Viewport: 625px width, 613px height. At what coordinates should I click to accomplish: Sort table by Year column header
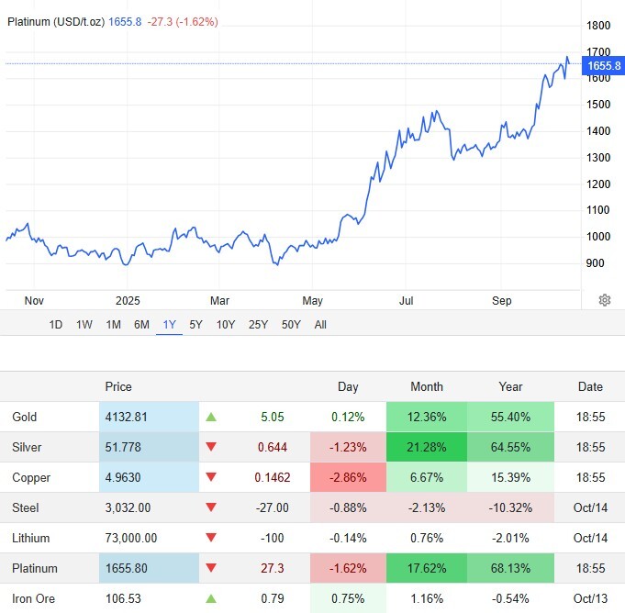pyautogui.click(x=510, y=386)
